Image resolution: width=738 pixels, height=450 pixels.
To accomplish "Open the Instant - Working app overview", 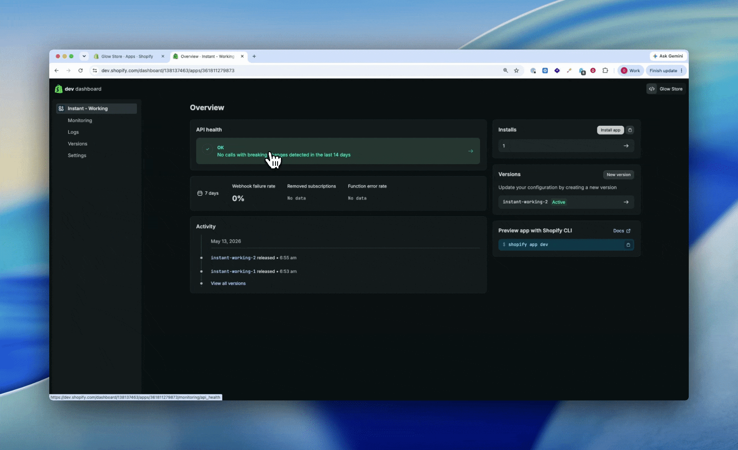I will [96, 108].
